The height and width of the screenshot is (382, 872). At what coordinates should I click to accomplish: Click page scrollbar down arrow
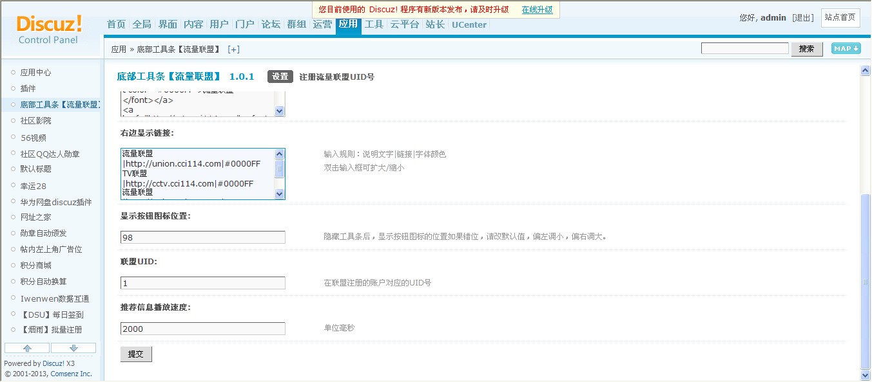[x=865, y=375]
